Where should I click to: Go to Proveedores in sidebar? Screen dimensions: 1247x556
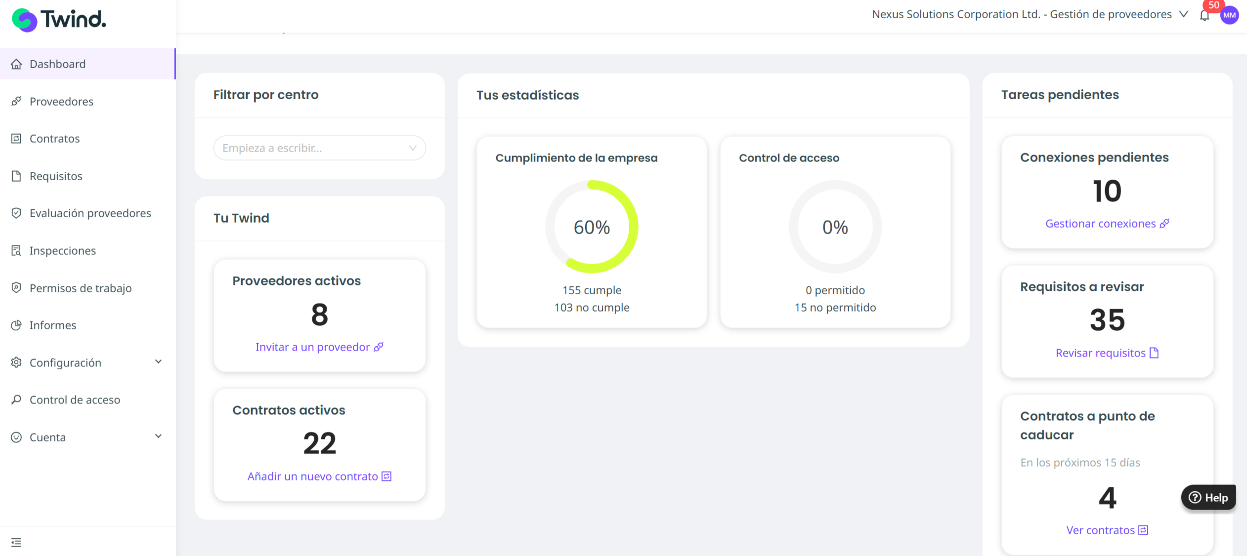coord(61,101)
